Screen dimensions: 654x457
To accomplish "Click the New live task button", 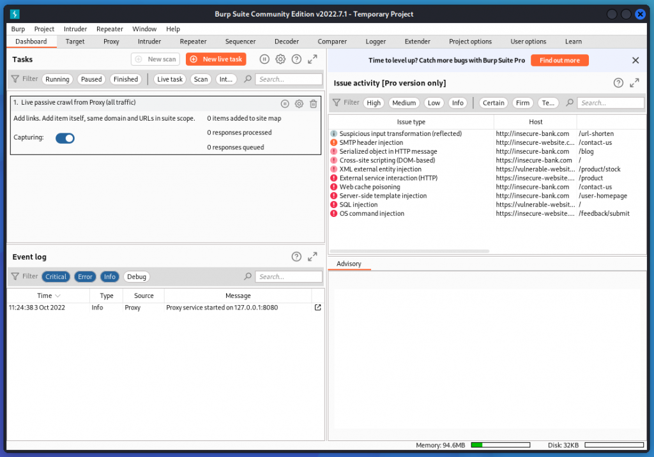I will (216, 59).
